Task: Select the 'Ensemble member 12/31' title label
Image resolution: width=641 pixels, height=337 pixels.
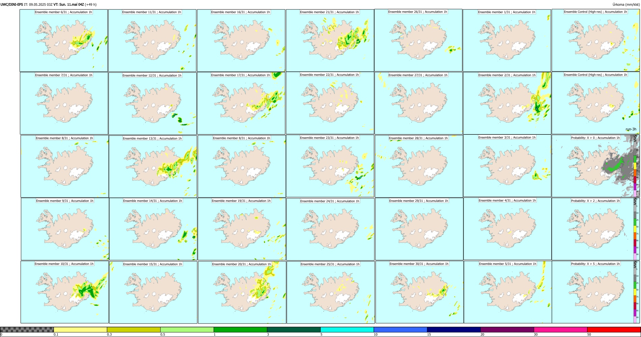Action: 152,75
